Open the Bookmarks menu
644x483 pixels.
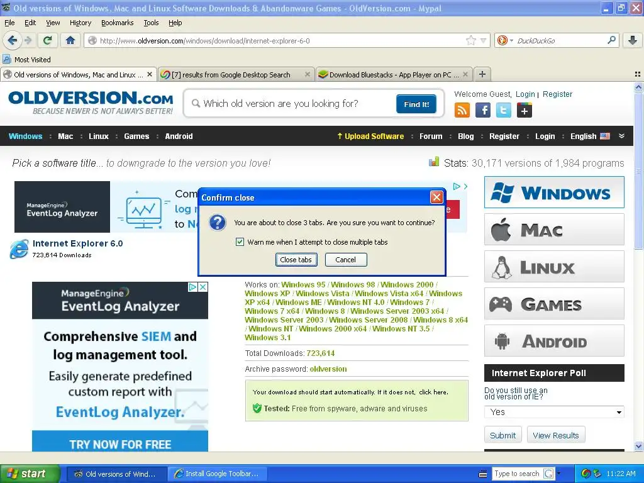118,23
